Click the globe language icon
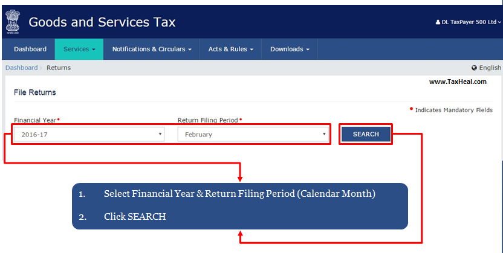Image resolution: width=503 pixels, height=253 pixels. point(474,68)
